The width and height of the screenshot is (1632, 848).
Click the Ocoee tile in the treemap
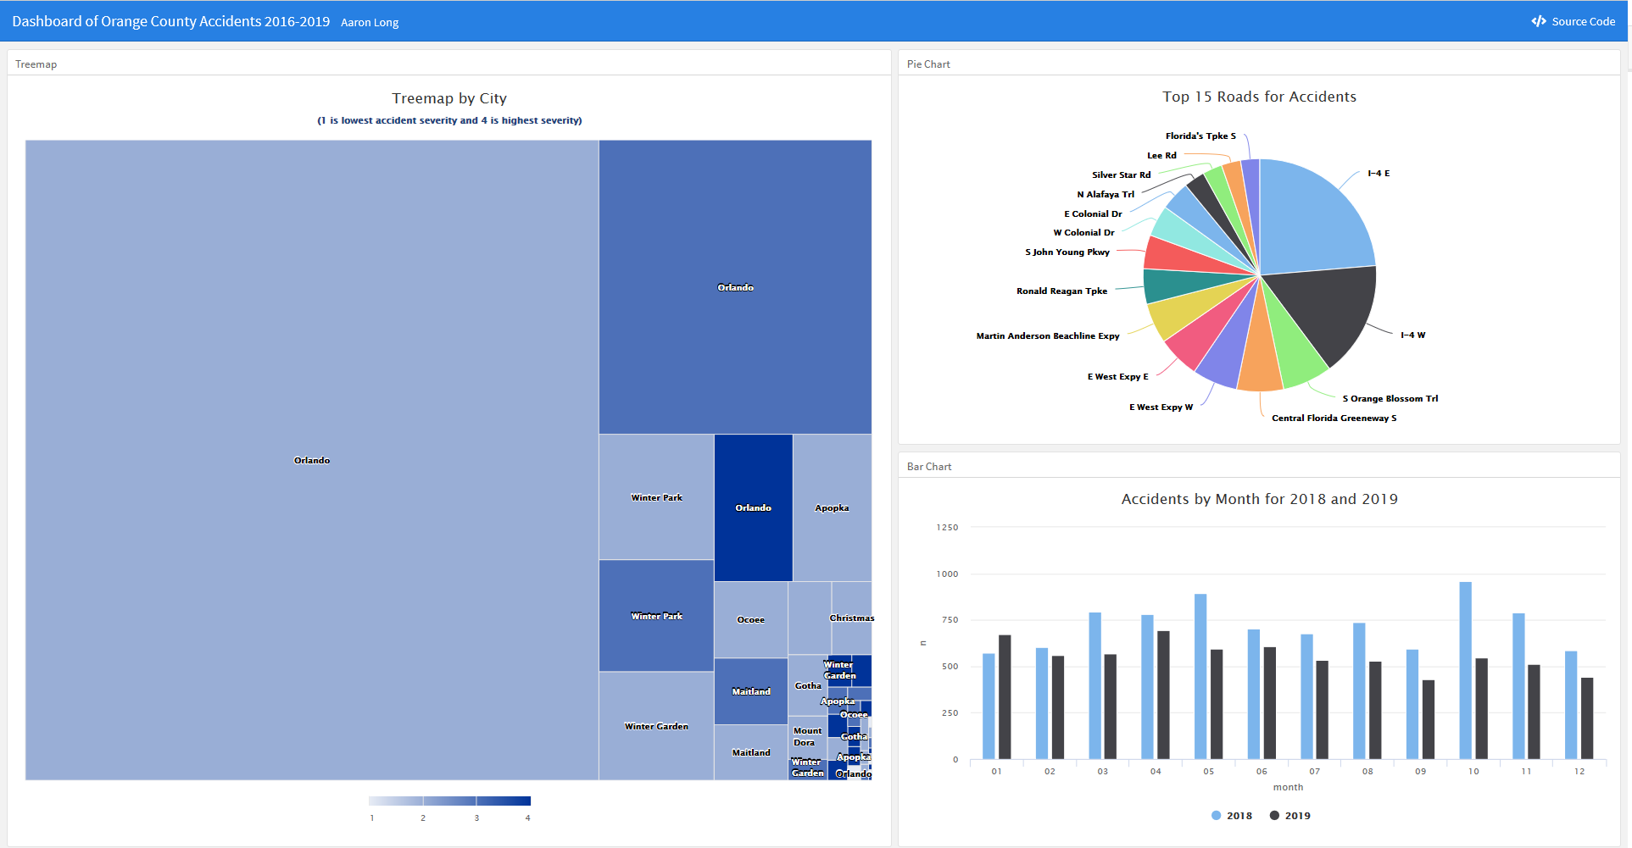750,619
